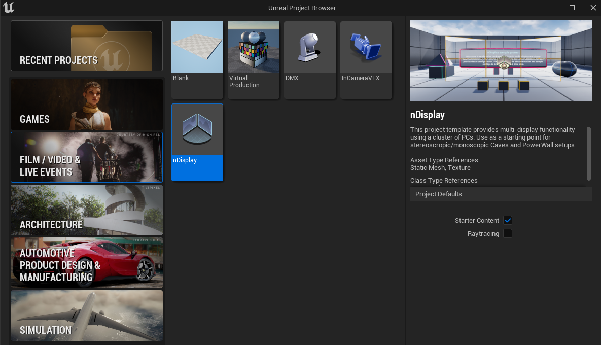The image size is (601, 345).
Task: Click the template description scrollbar
Action: (x=589, y=153)
